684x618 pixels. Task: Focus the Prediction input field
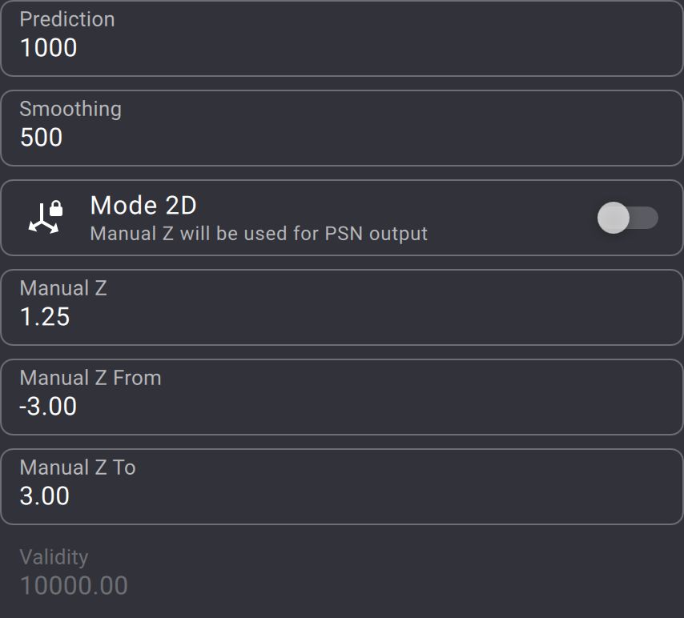341,38
